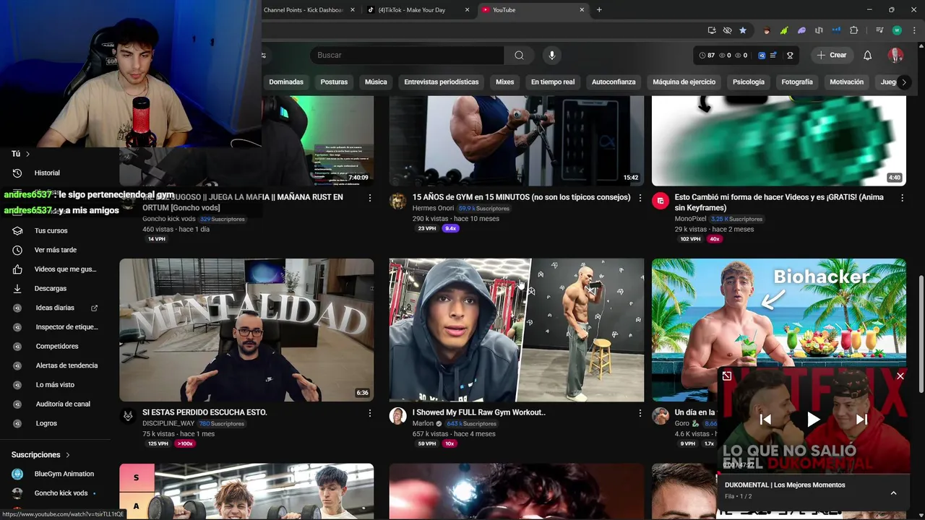
Task: Open Chrome media control icon
Action: (879, 30)
